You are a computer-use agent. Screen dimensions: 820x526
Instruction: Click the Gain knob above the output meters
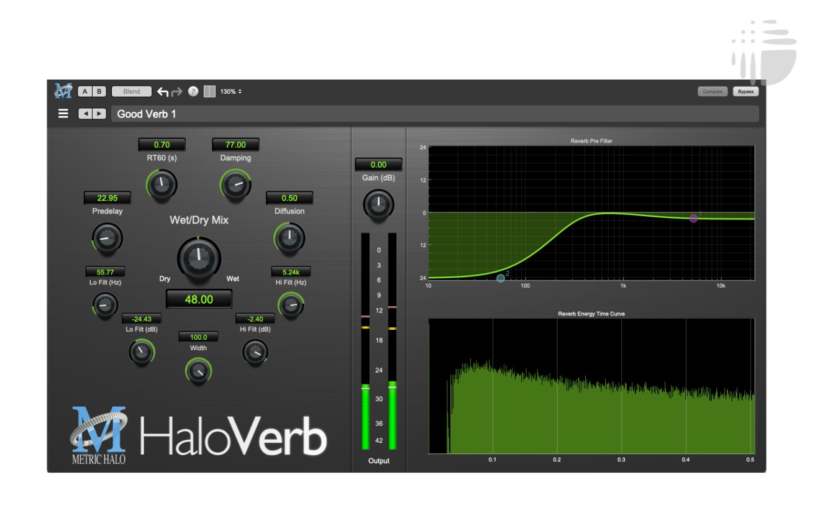[378, 204]
